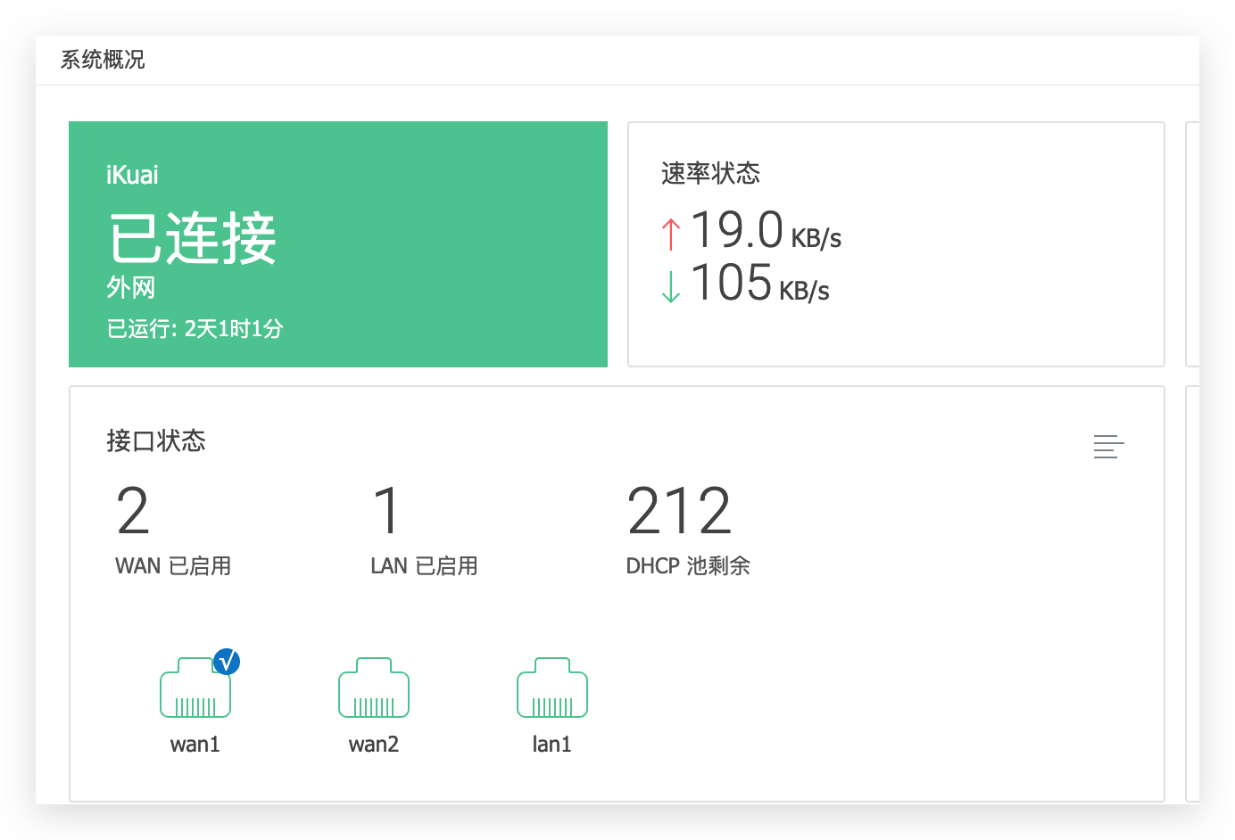Click the wan2 port icon
This screenshot has height=840, width=1235.
[x=374, y=688]
